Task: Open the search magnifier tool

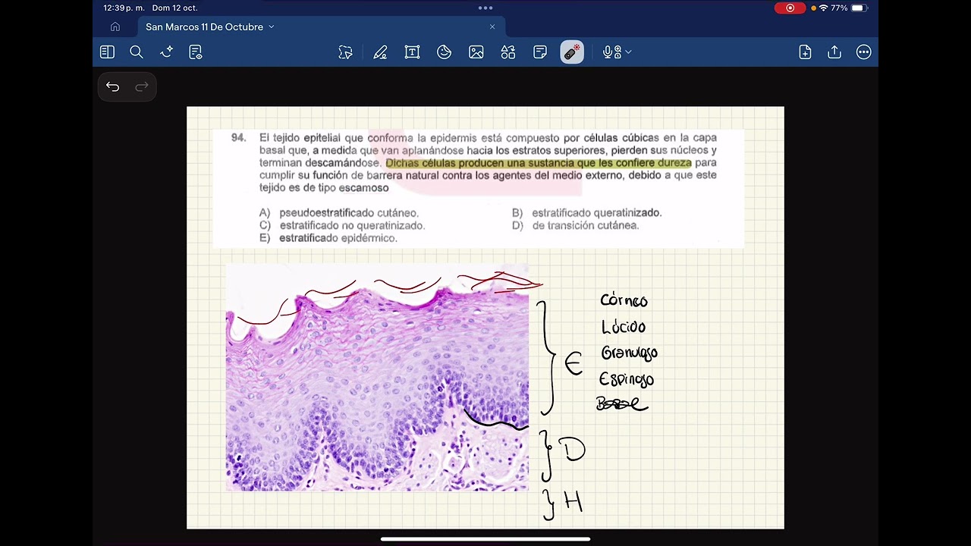Action: coord(137,52)
